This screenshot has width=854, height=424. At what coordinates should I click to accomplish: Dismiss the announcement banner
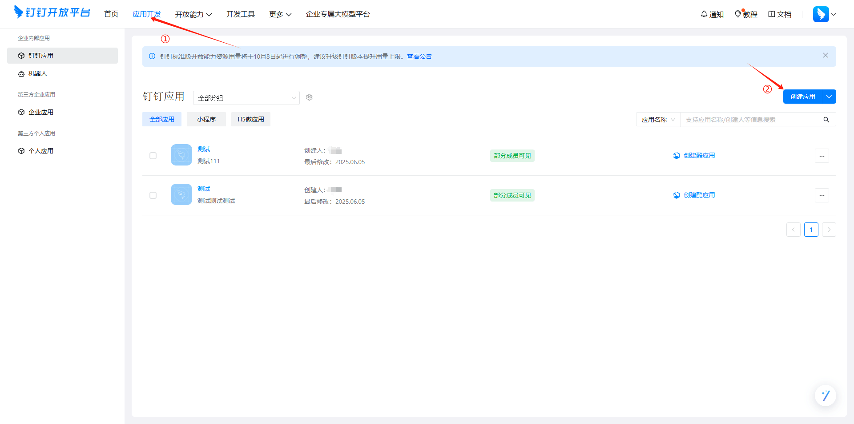[x=825, y=56]
